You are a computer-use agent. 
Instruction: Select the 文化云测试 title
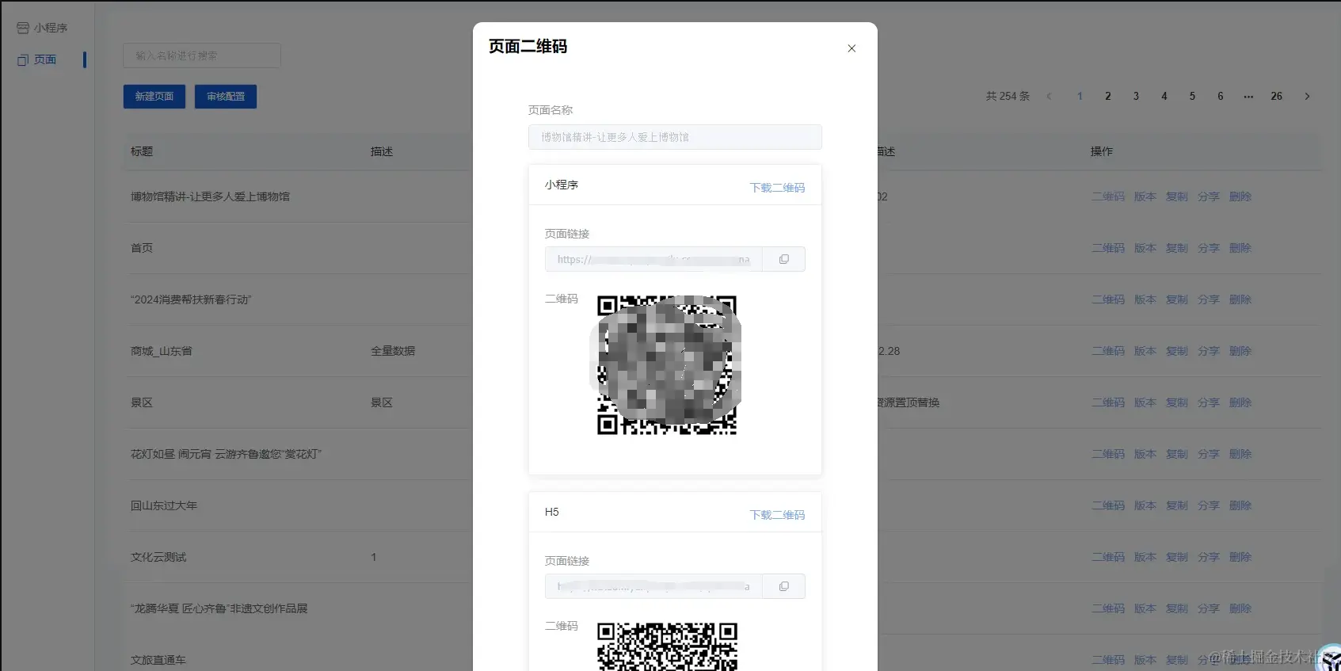[x=158, y=557]
